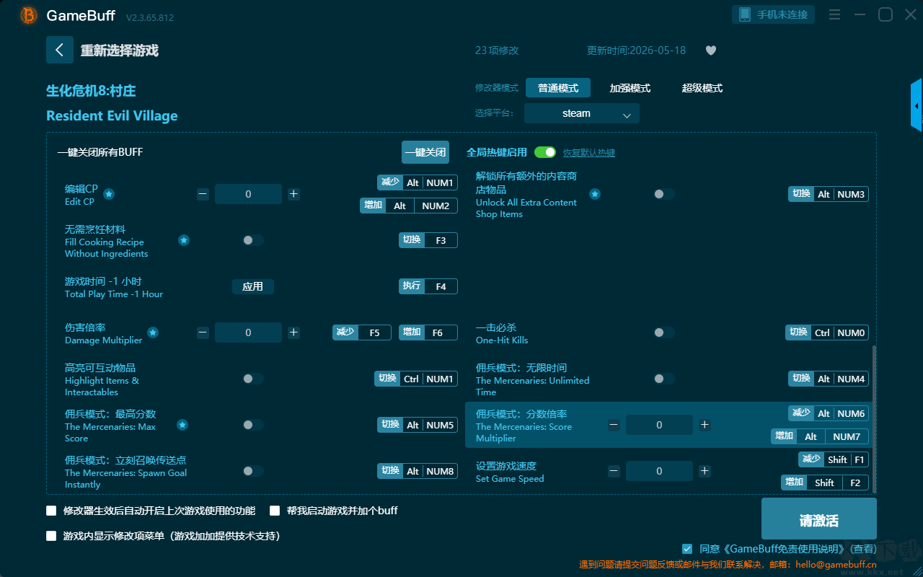Increase Damage Multiplier with plus button
Image resolution: width=923 pixels, height=577 pixels.
click(293, 332)
